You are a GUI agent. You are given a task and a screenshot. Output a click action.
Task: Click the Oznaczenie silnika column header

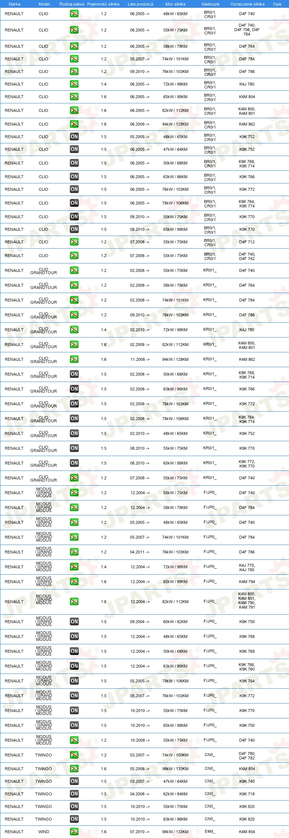[x=248, y=4]
